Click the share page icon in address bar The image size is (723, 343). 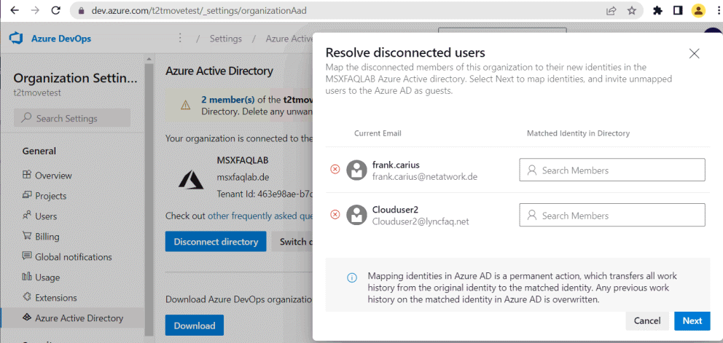pyautogui.click(x=611, y=11)
